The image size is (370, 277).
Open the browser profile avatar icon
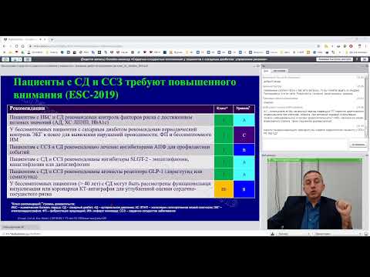(x=359, y=46)
